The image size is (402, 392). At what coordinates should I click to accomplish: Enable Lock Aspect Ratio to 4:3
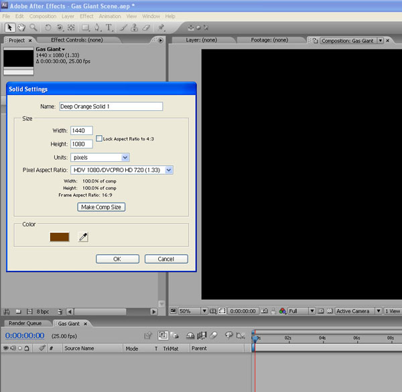point(99,138)
